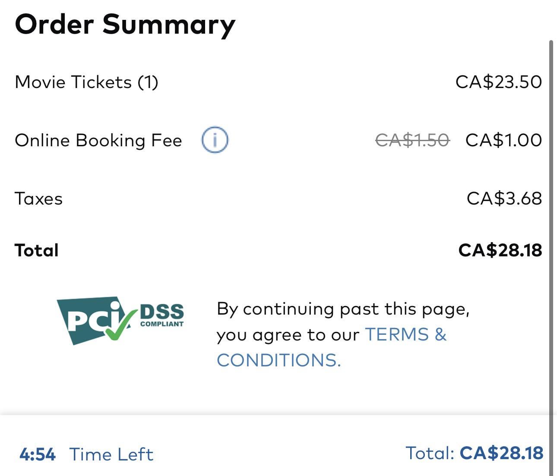Select the bold CA$28.18 order total
This screenshot has width=557, height=476.
coord(500,250)
